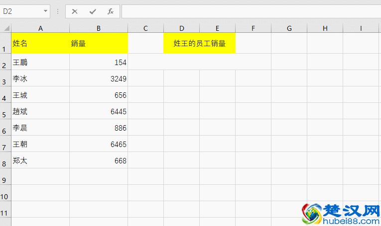Viewport: 381px width, 226px height.
Task: Click the formula bar options dots handle
Action: click(58, 11)
